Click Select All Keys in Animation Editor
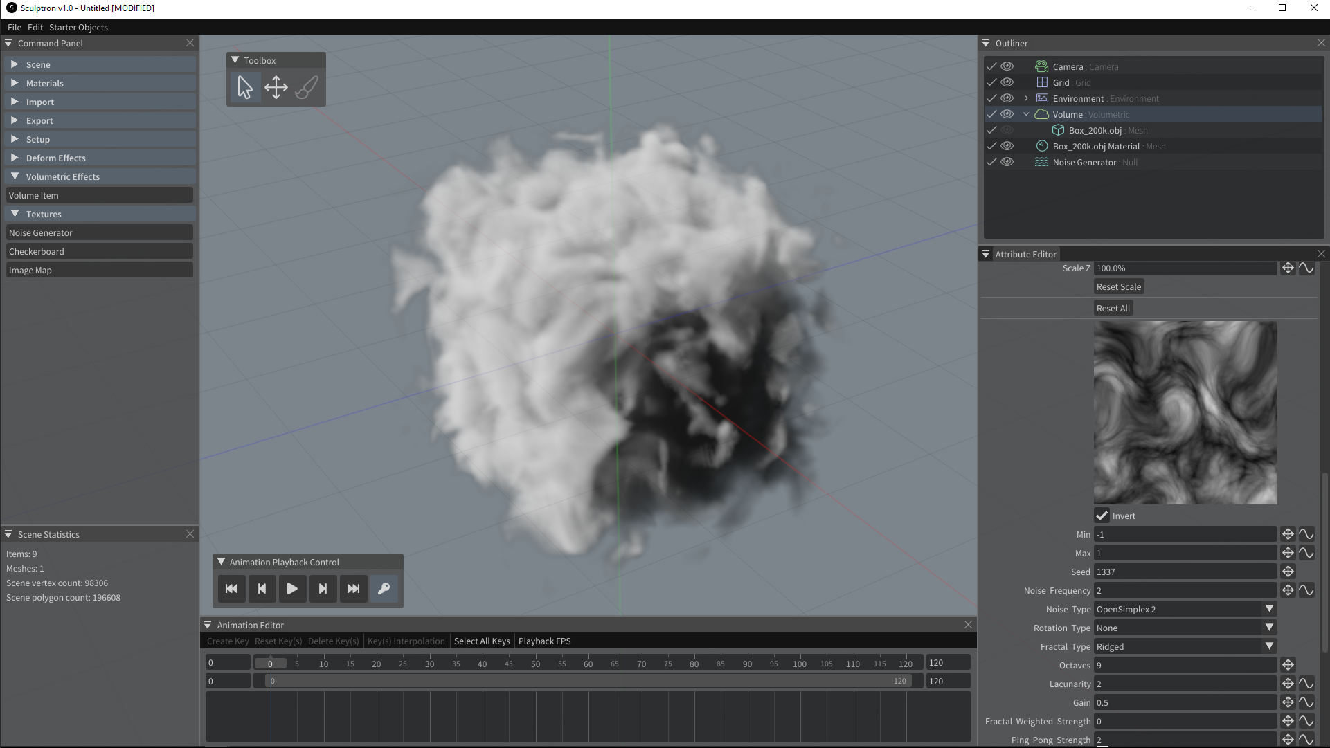The height and width of the screenshot is (748, 1330). [x=482, y=641]
